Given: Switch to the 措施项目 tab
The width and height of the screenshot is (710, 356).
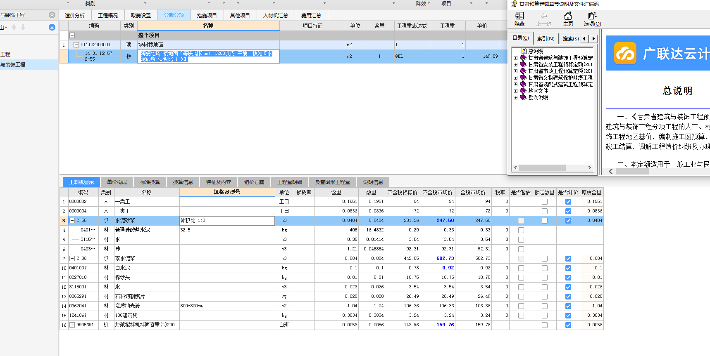Looking at the screenshot, I should coord(207,15).
